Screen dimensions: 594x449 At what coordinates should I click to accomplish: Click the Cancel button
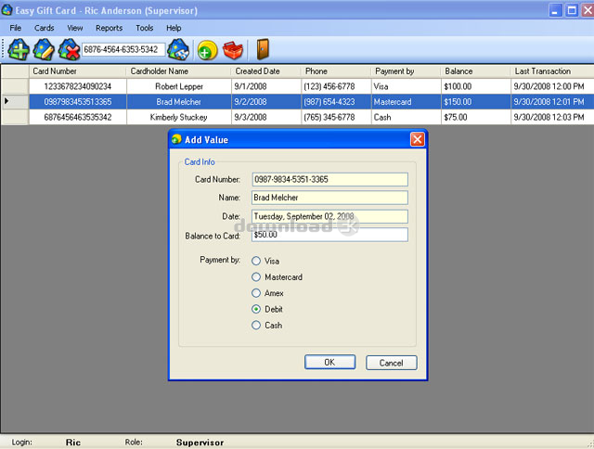(392, 363)
